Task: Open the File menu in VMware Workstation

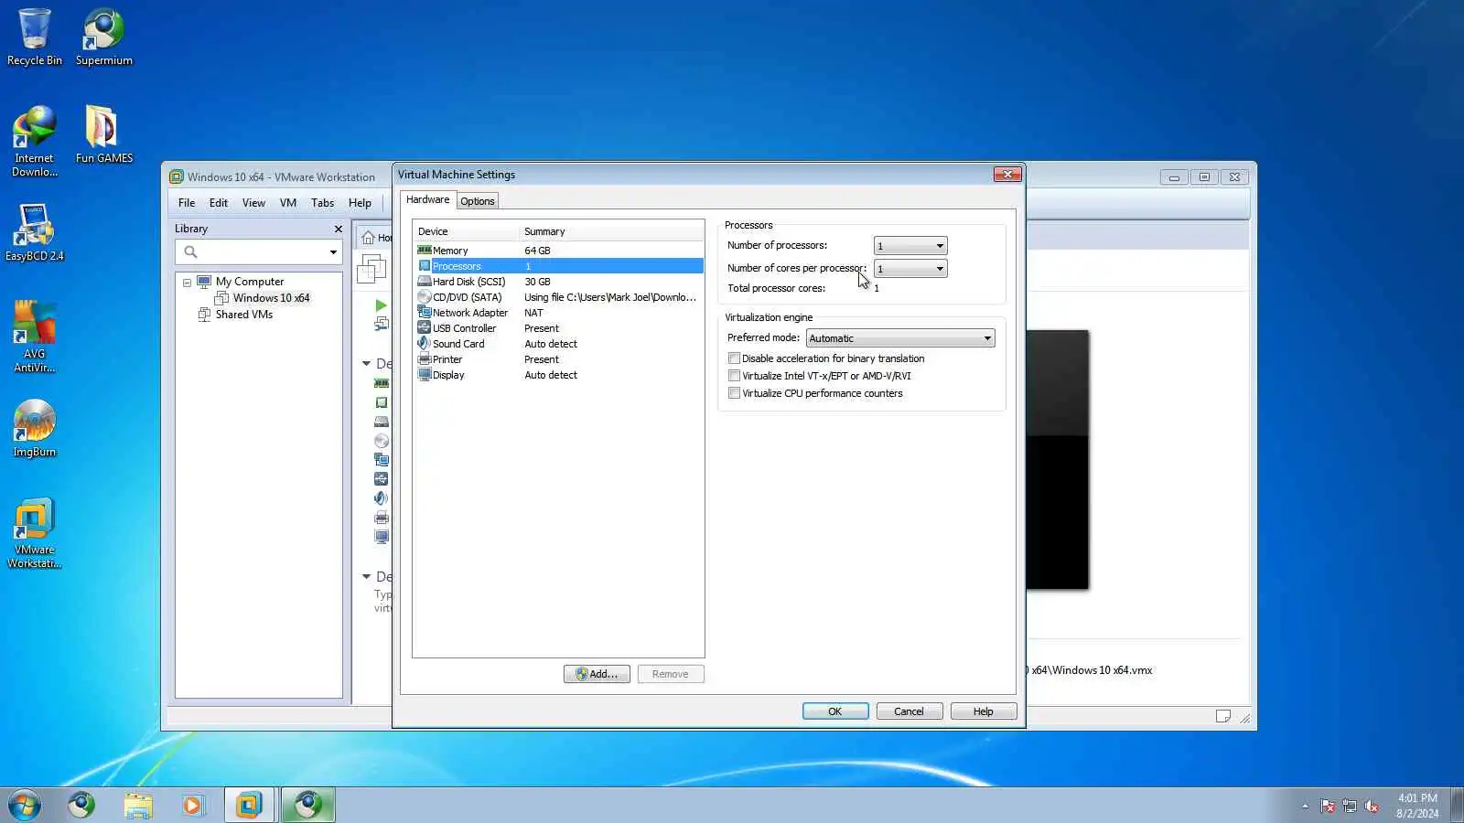Action: pyautogui.click(x=187, y=203)
